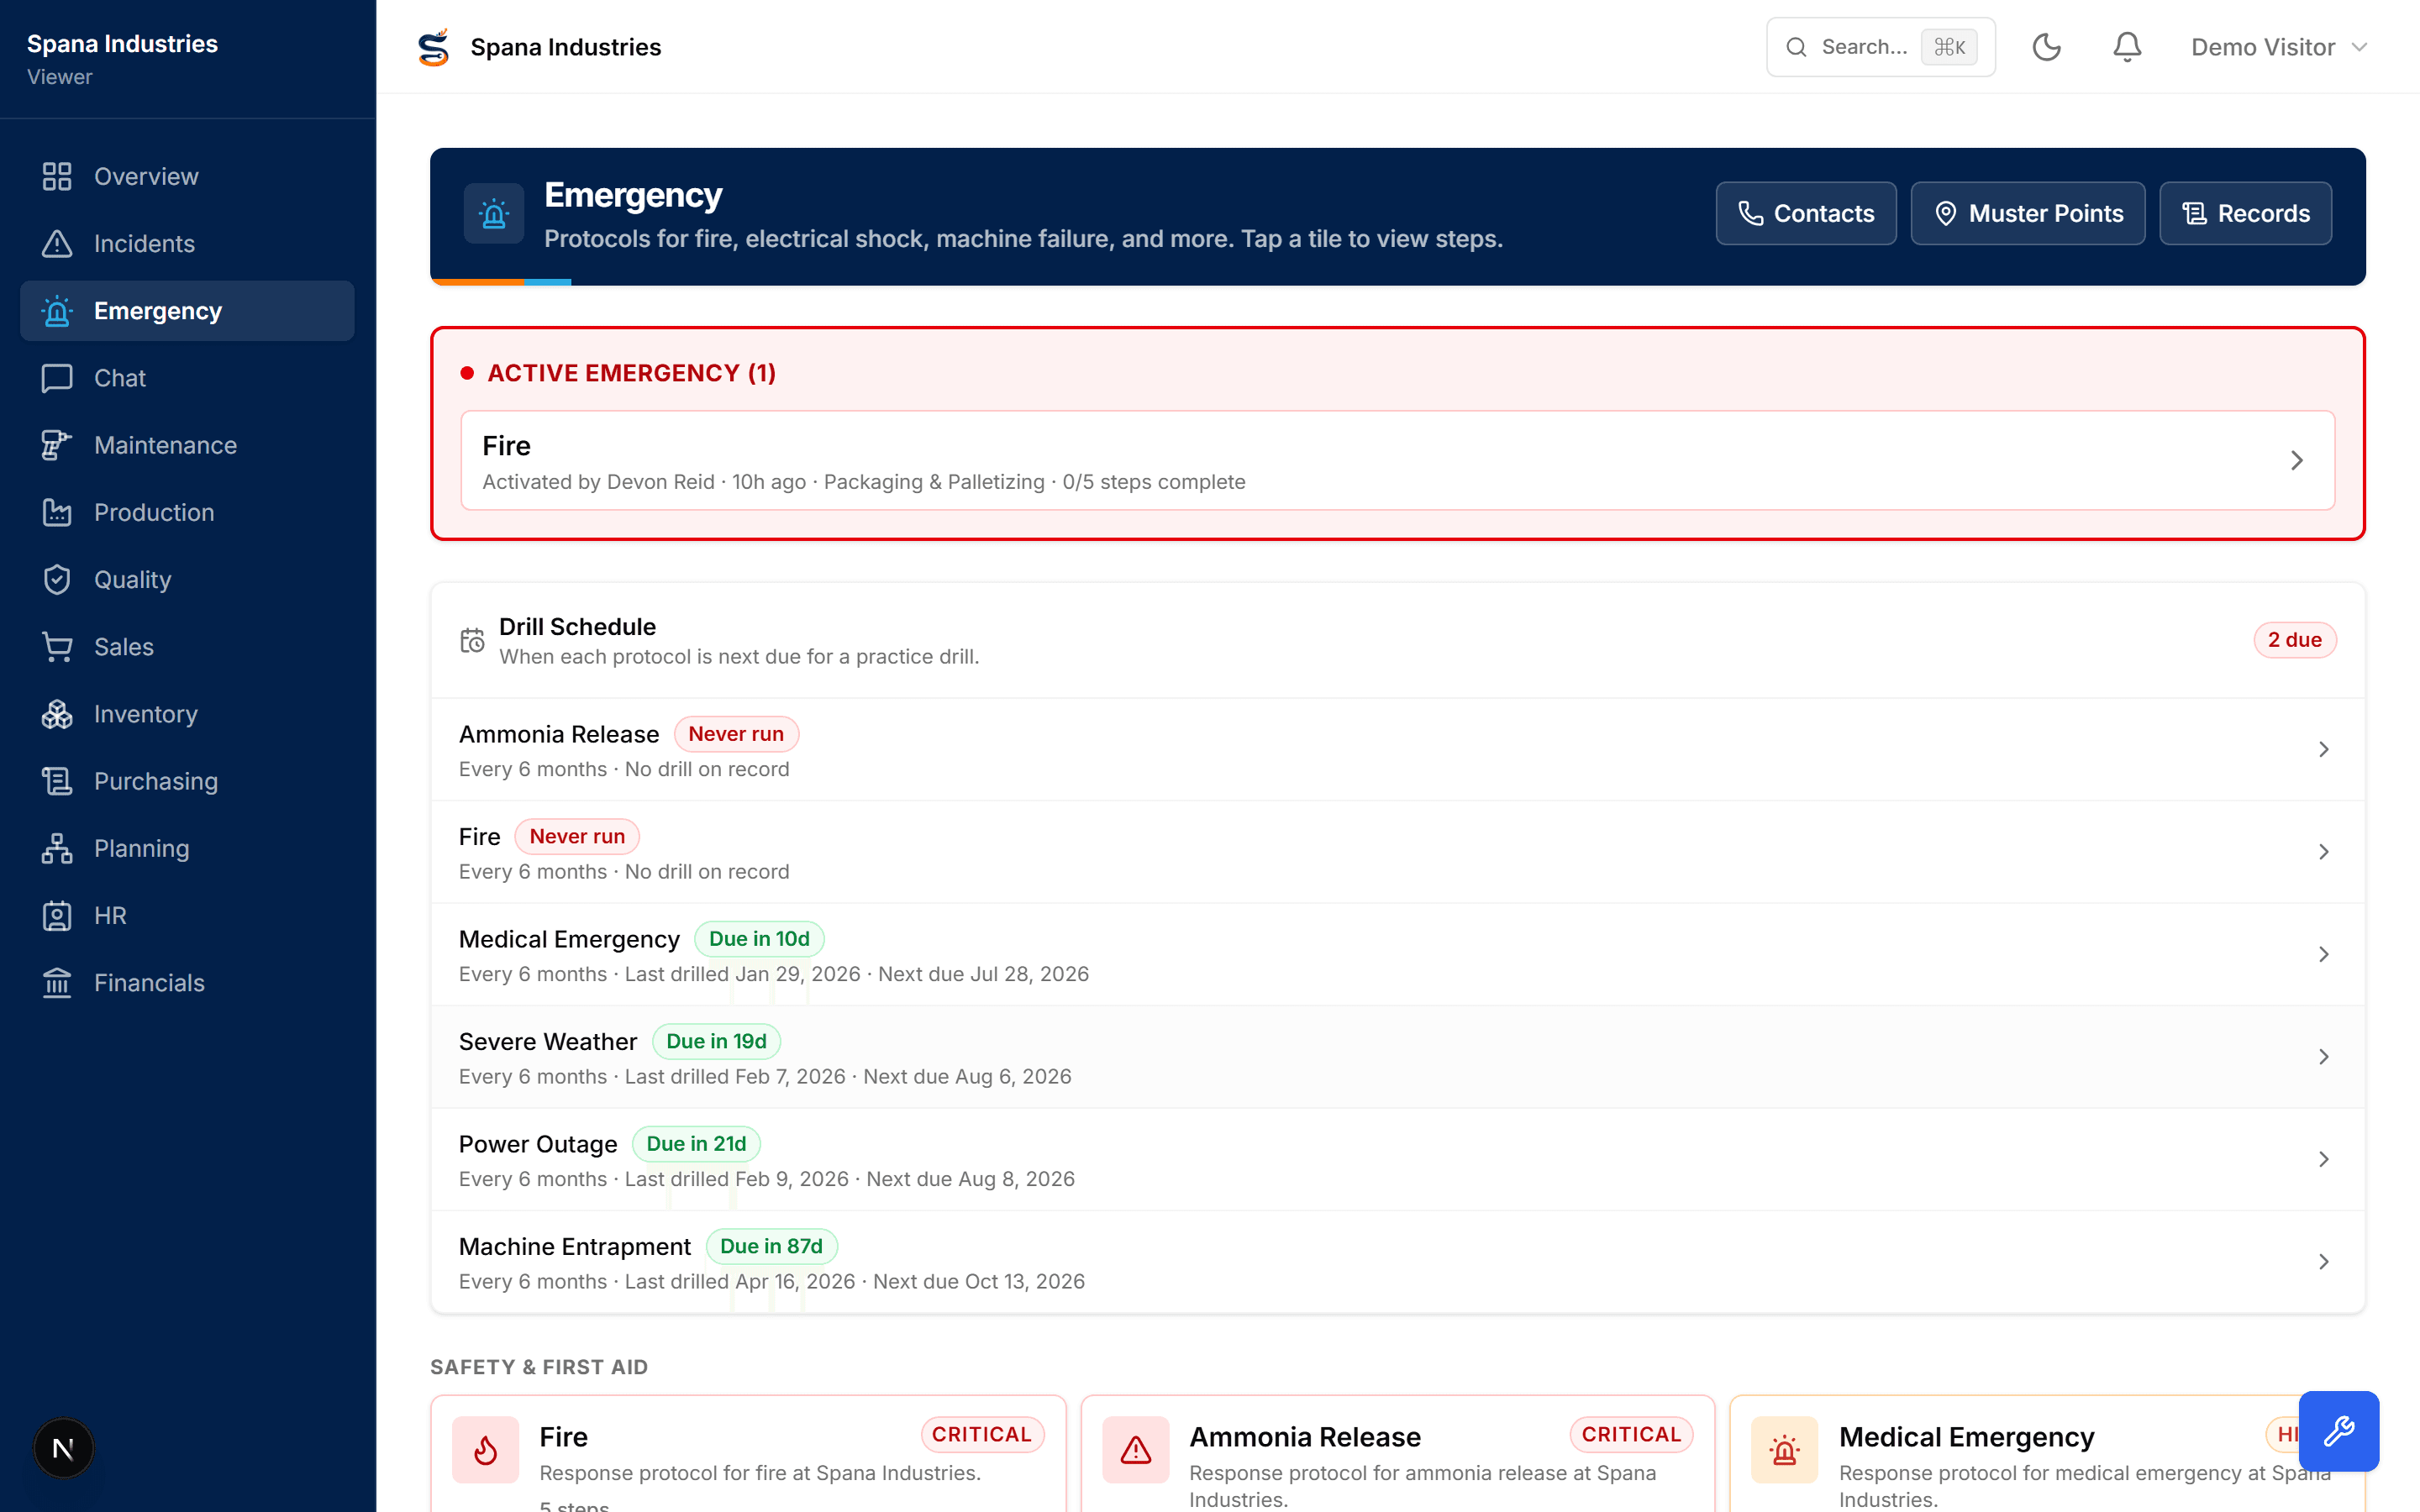
Task: Click Due in 87d badge
Action: [x=771, y=1246]
